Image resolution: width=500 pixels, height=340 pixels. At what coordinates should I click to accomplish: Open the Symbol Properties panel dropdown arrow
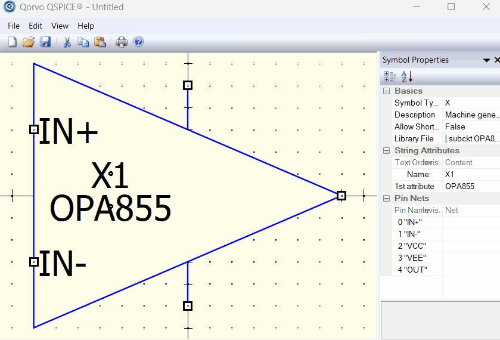(486, 60)
